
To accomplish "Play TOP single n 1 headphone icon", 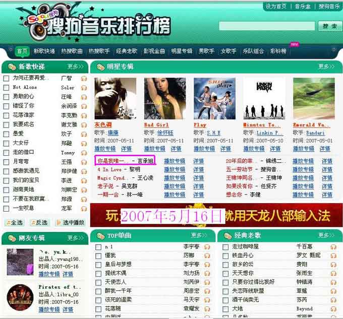I will click(x=207, y=247).
